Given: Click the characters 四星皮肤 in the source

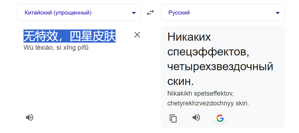Looking at the screenshot, I should pyautogui.click(x=93, y=36).
